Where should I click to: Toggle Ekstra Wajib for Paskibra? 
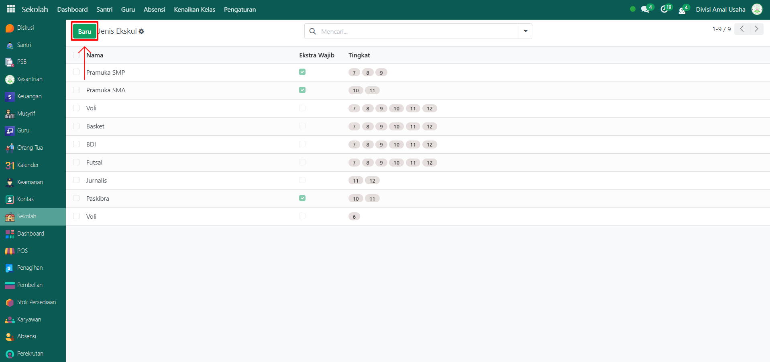click(302, 198)
